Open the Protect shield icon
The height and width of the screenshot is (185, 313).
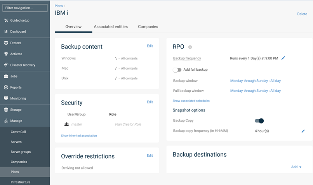(6, 43)
